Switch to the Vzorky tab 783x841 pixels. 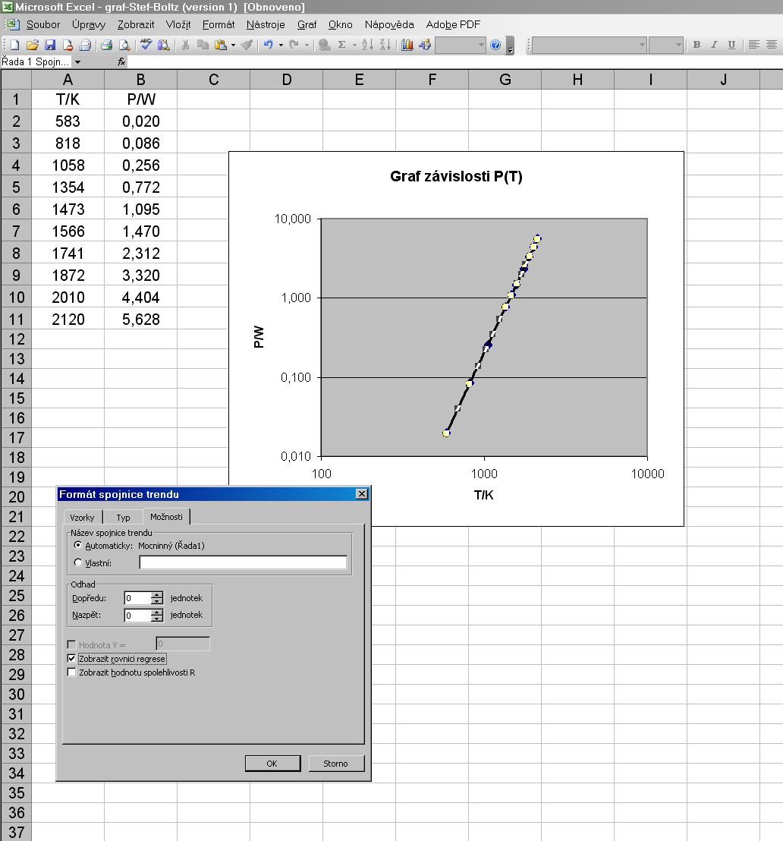point(82,517)
